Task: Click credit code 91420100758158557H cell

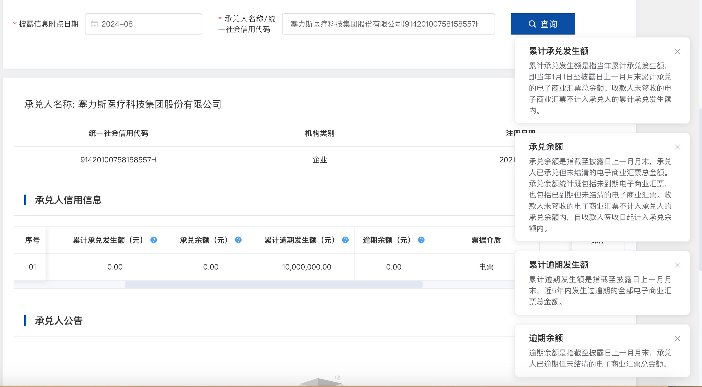Action: [x=118, y=160]
